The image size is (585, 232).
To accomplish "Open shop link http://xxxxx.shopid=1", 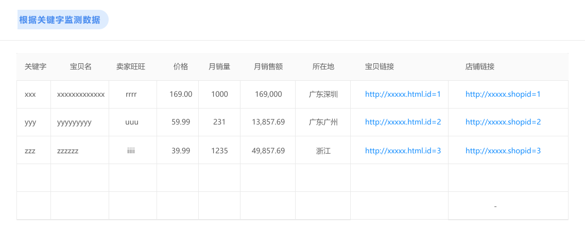I will point(503,94).
